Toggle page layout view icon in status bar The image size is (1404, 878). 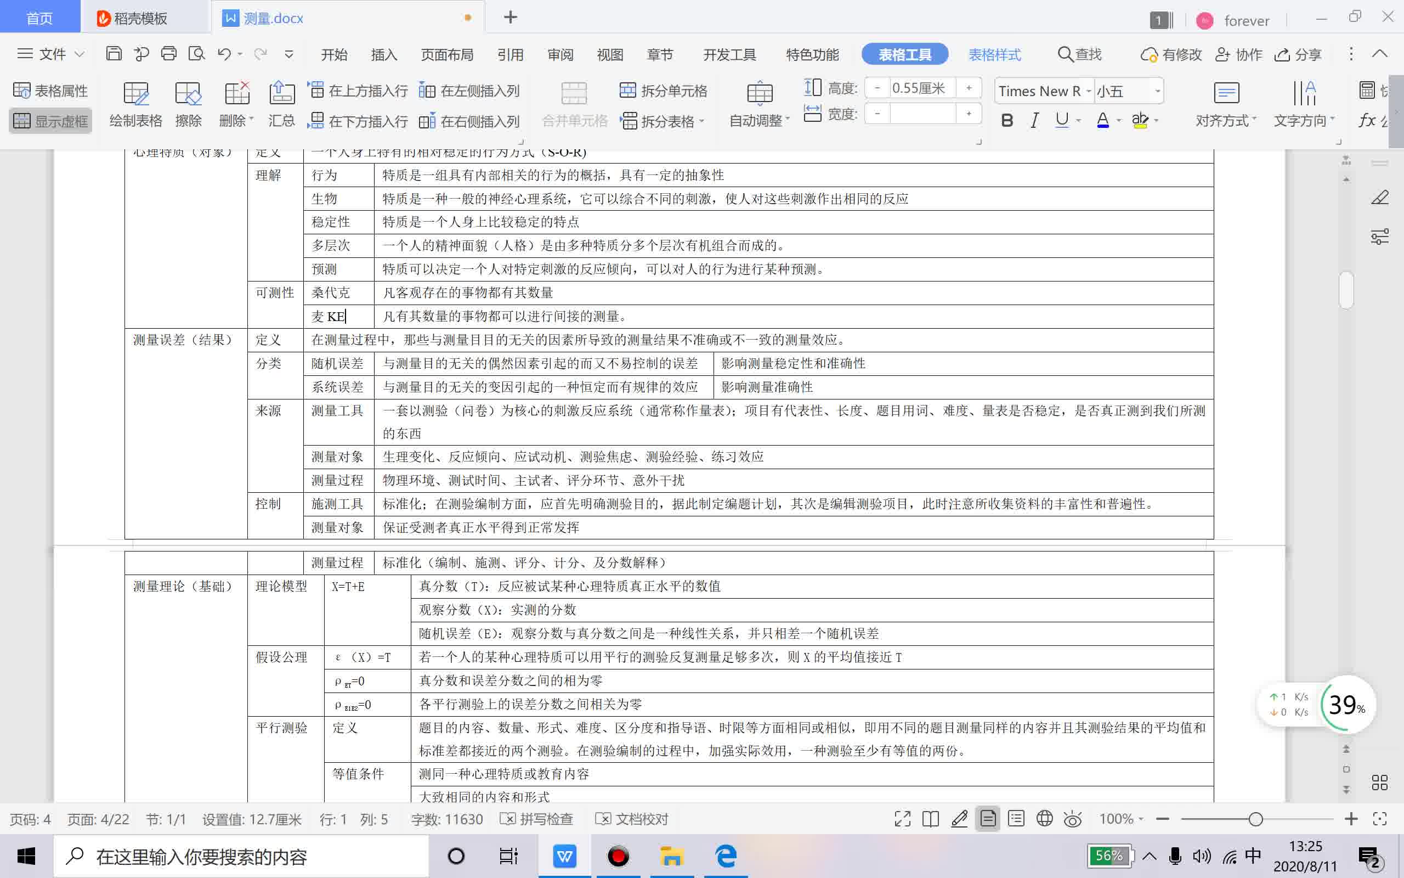[x=987, y=819]
